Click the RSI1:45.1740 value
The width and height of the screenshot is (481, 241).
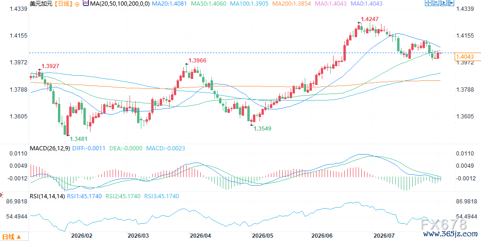coord(84,196)
